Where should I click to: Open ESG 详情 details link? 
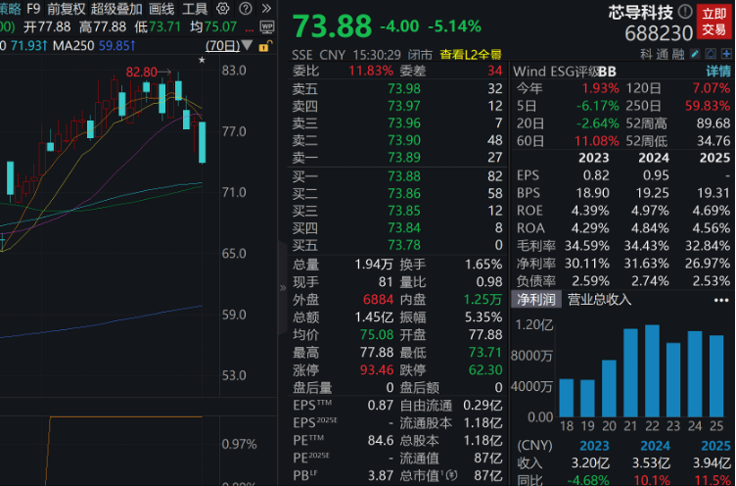718,72
